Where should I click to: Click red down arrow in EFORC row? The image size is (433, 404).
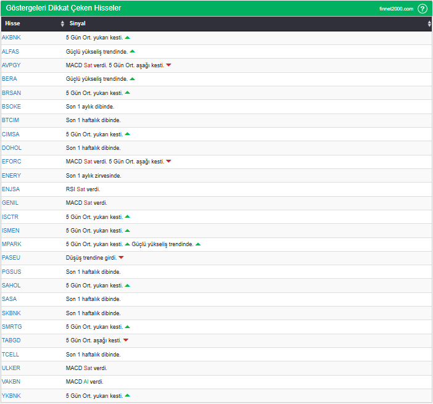168,162
